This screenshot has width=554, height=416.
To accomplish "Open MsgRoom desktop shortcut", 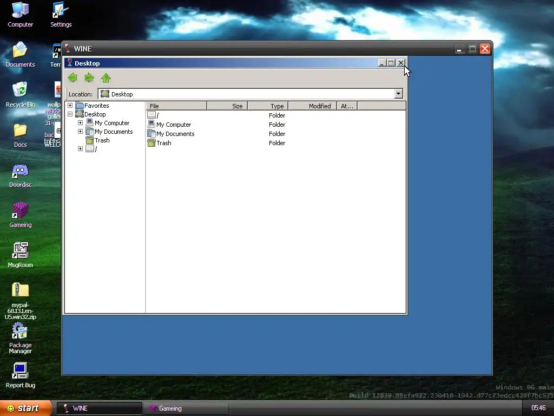I will (20, 255).
